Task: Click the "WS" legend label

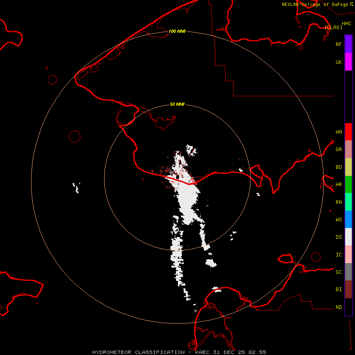Action: [x=338, y=219]
